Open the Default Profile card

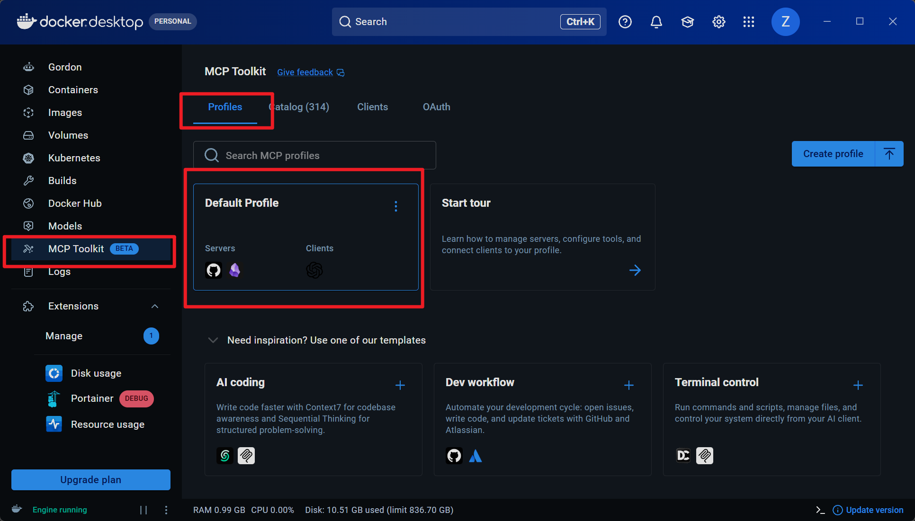(306, 237)
